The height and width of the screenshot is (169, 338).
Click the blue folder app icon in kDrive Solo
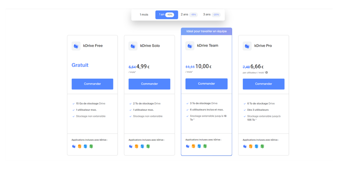pyautogui.click(x=131, y=146)
